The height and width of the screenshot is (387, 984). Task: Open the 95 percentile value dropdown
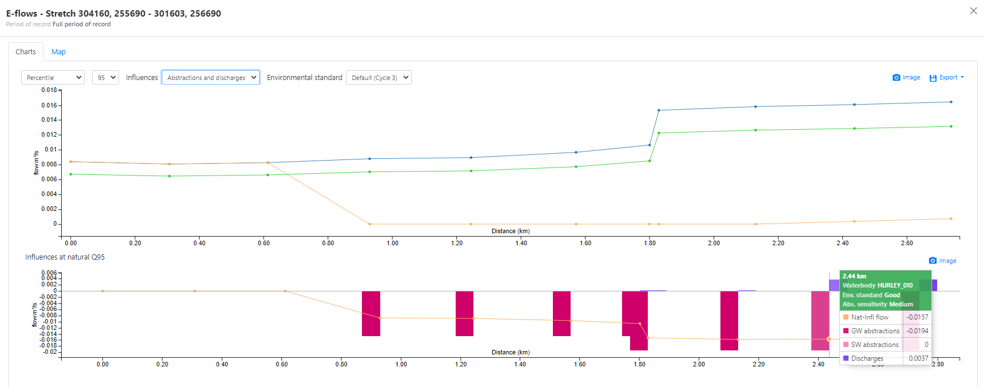(105, 78)
